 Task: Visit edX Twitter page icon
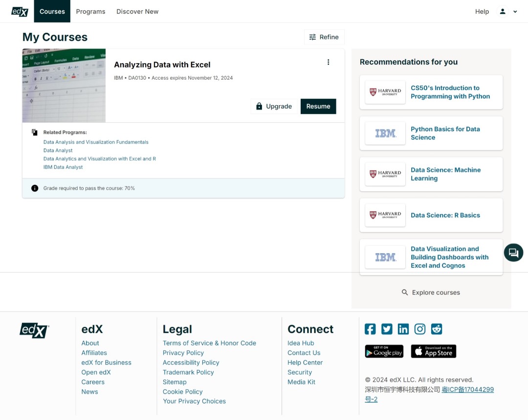[387, 329]
